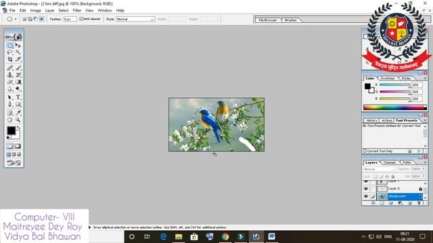This screenshot has height=243, width=433.
Task: Select the Type tool
Action: click(x=18, y=97)
